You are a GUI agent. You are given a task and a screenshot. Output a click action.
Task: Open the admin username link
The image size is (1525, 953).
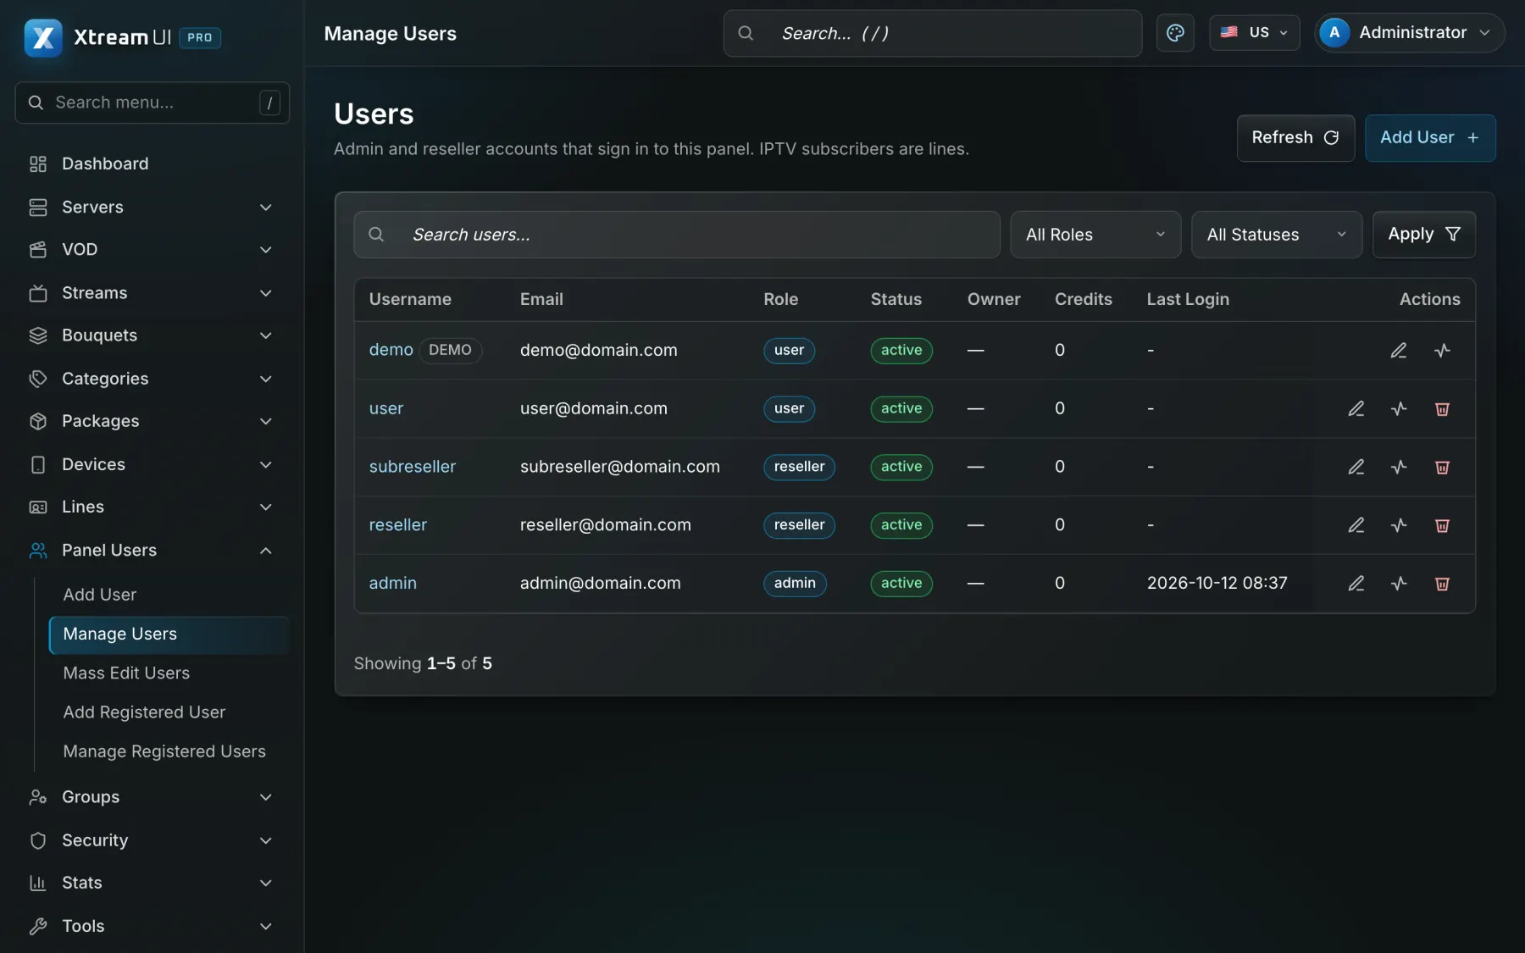[x=393, y=584]
